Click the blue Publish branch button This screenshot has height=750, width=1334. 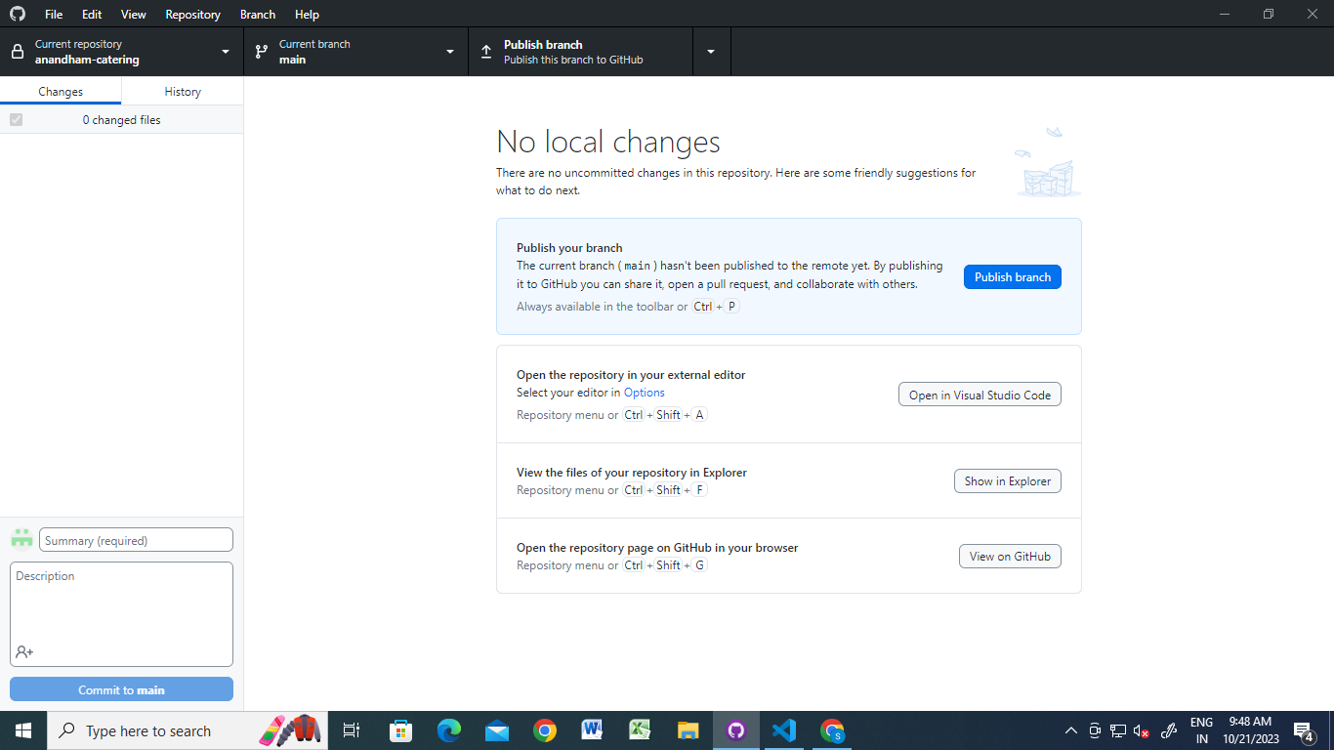click(1013, 277)
